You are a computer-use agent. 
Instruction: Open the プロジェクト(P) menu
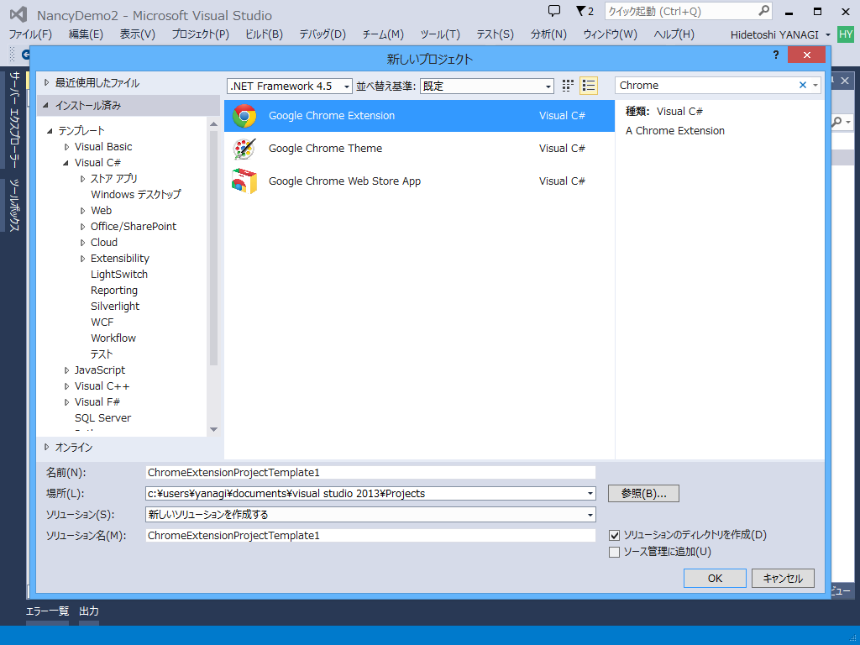pos(200,34)
